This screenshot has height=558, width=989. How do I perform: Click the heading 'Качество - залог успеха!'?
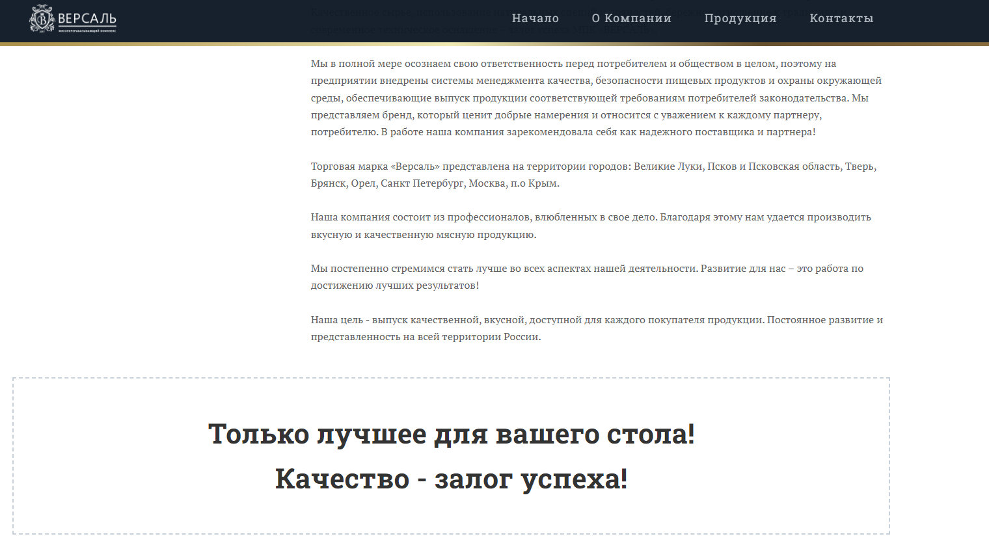(x=452, y=479)
